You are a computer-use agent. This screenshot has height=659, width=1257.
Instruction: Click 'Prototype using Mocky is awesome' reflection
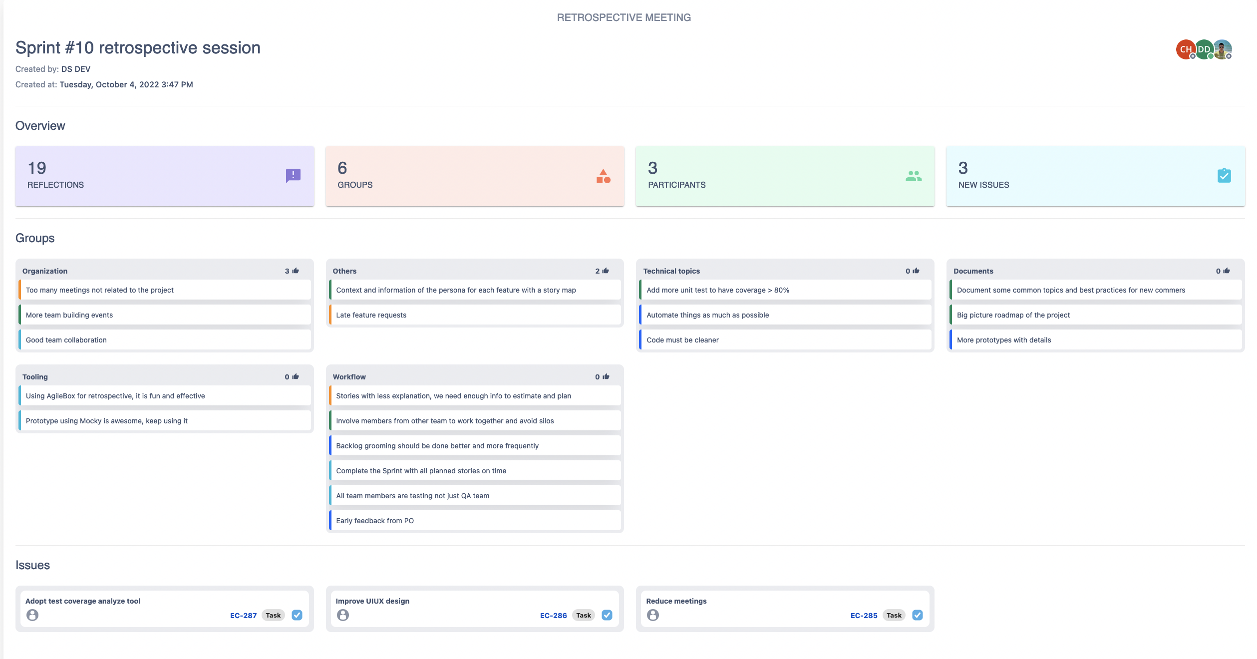[x=165, y=421]
